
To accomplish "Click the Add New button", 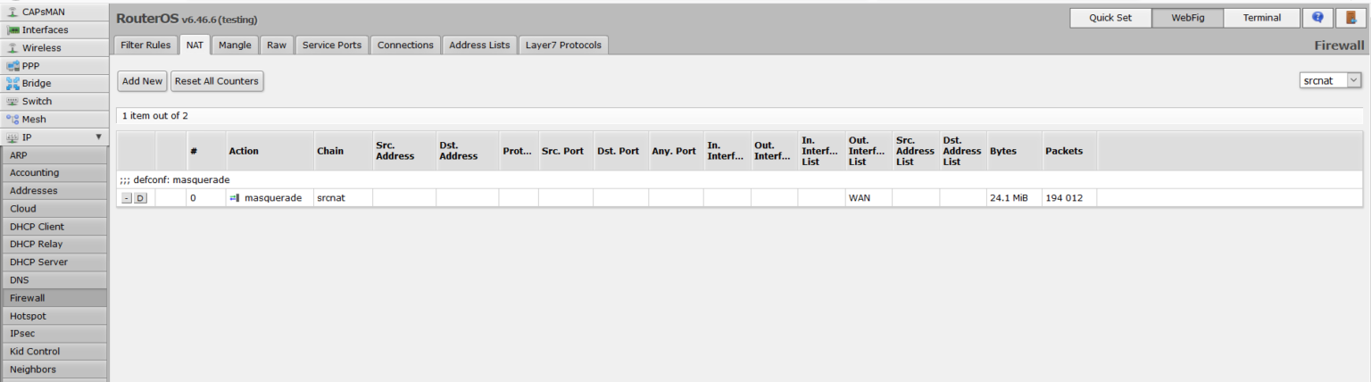I will click(x=142, y=81).
